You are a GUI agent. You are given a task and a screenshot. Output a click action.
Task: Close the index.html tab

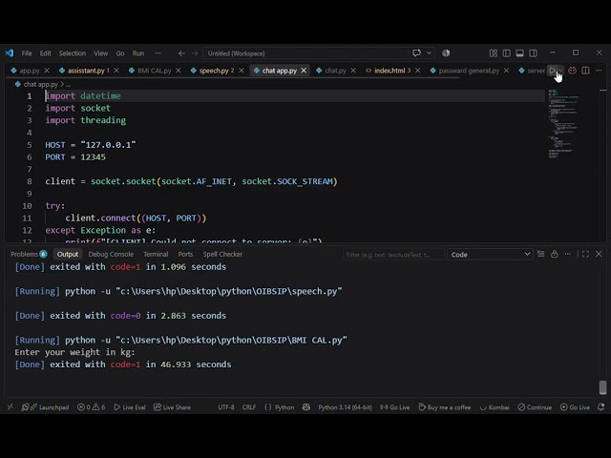[x=418, y=71]
